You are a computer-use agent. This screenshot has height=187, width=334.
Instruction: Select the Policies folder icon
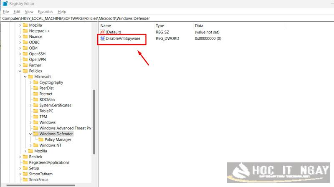(25, 71)
